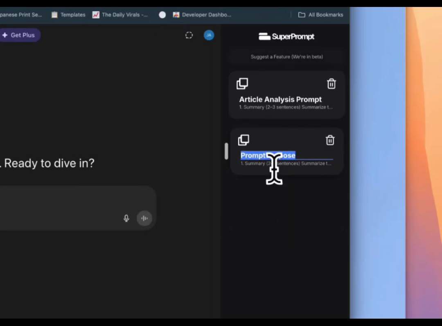The height and width of the screenshot is (326, 442).
Task: Click the side panel divider handle
Action: point(226,151)
